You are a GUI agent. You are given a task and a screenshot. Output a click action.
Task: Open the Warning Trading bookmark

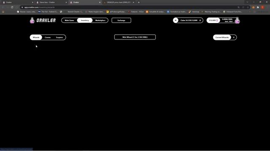211,12
